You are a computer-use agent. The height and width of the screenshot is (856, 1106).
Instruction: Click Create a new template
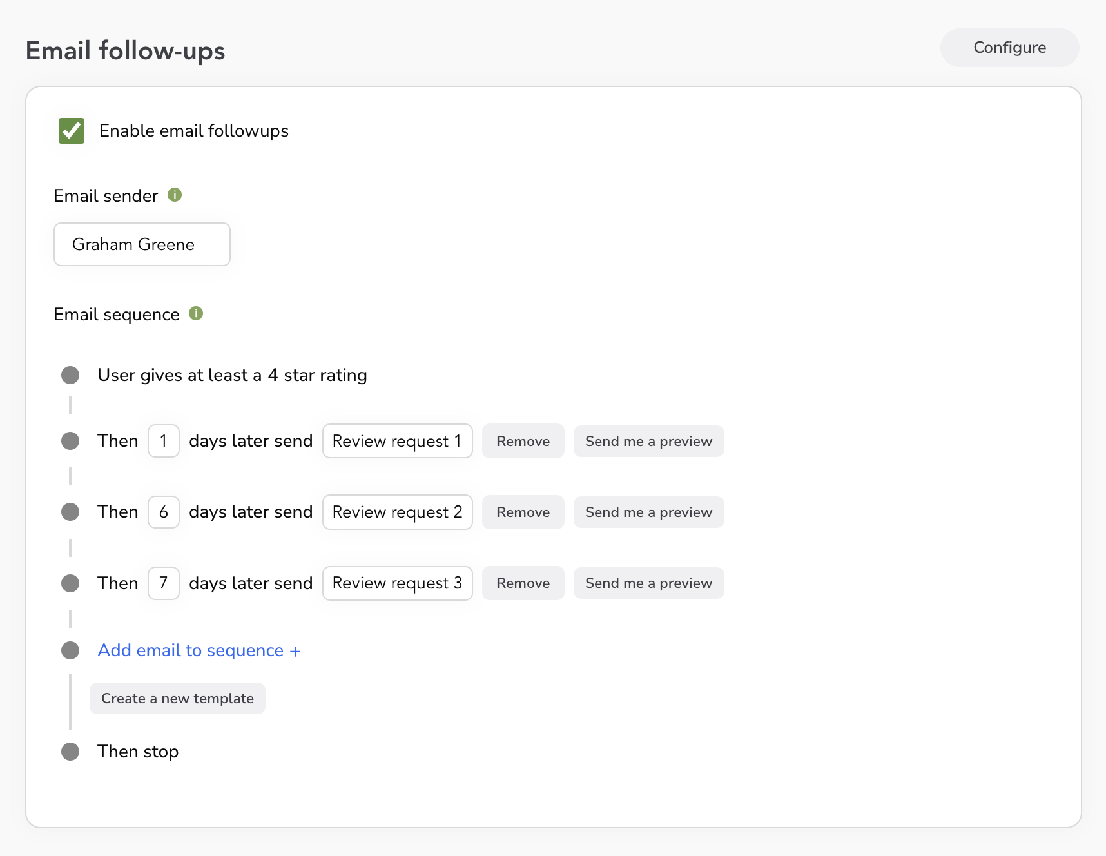(x=177, y=698)
